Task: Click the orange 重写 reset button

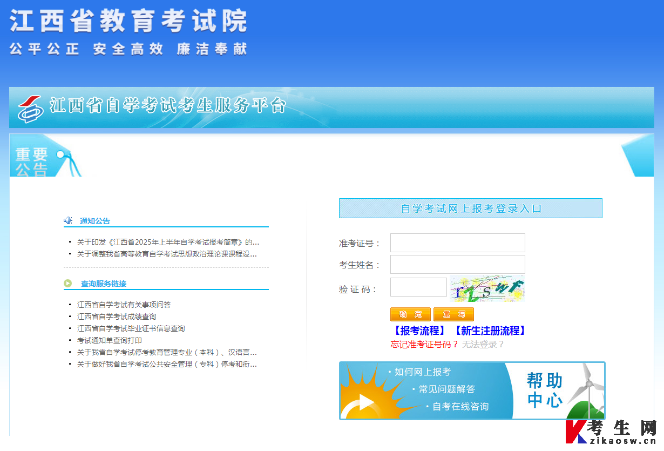Action: pyautogui.click(x=453, y=314)
